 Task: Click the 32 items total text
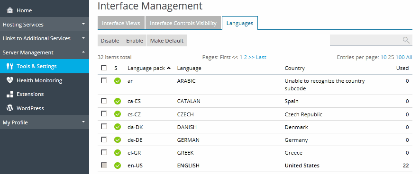coord(114,57)
